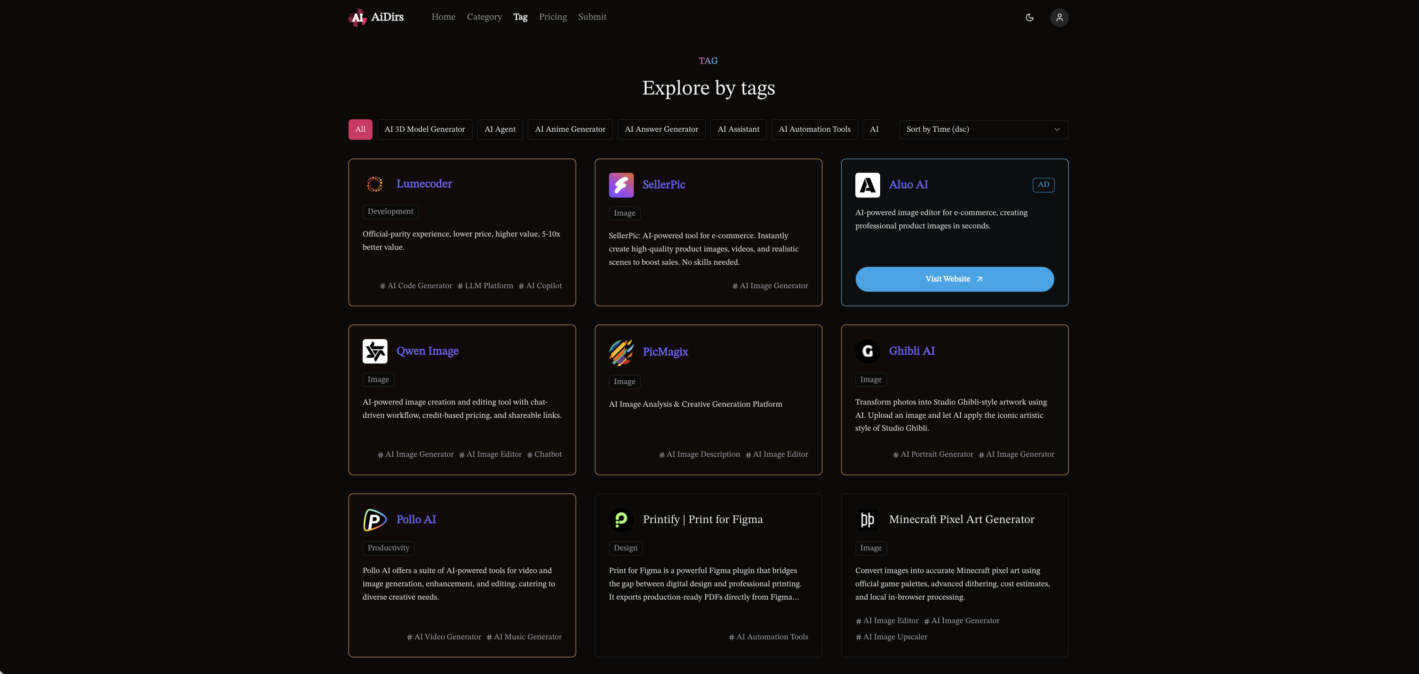1419x674 pixels.
Task: Toggle dark mode with the moon icon
Action: coord(1029,17)
